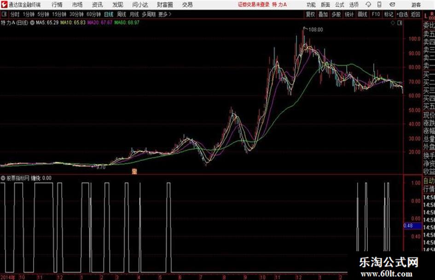Click the 画线 drawing toolbar button
The image size is (435, 280).
click(362, 14)
